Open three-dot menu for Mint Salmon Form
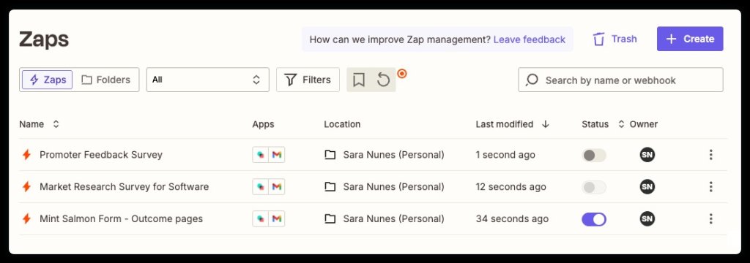Image resolution: width=750 pixels, height=263 pixels. point(710,218)
